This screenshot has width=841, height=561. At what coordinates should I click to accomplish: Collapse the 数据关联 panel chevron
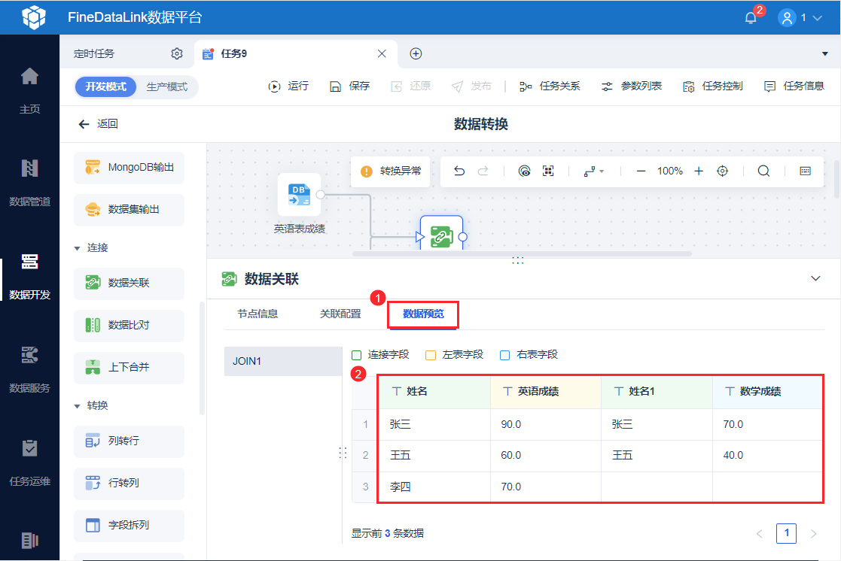(815, 279)
